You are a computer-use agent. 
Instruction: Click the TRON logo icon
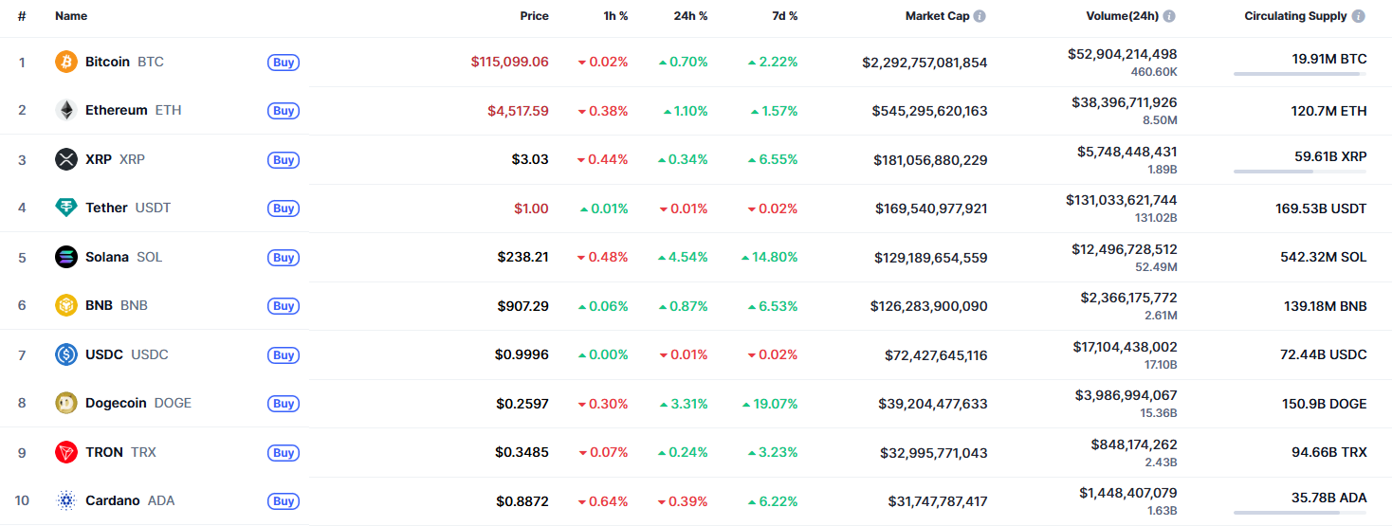66,452
